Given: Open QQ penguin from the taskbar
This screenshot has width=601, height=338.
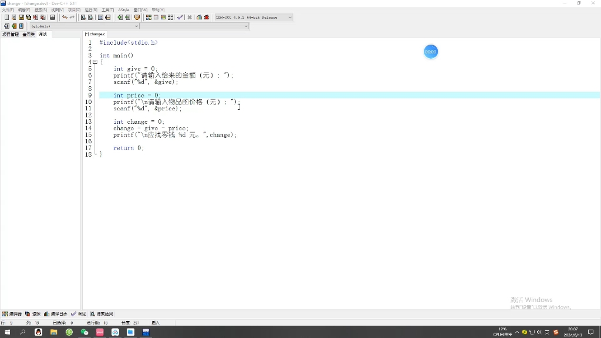Looking at the screenshot, I should click(x=38, y=332).
